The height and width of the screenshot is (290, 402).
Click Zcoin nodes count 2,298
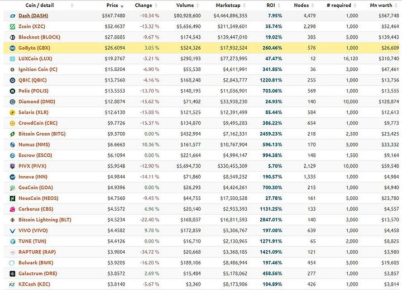tap(309, 27)
